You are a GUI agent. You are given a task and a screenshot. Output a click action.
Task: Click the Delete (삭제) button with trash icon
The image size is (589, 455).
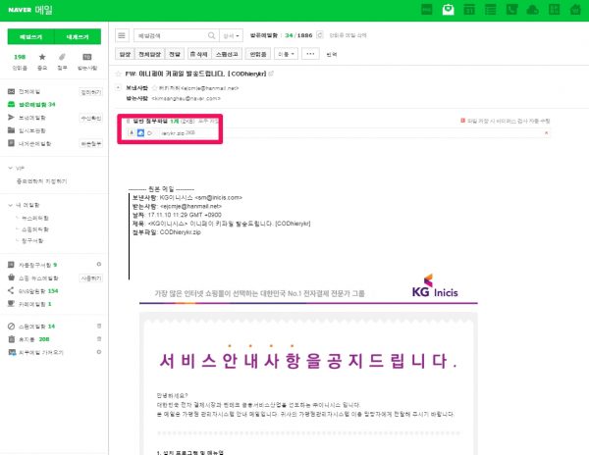(x=198, y=54)
